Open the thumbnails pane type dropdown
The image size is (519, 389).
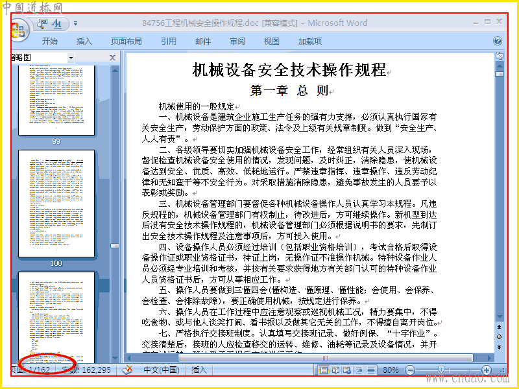point(71,58)
